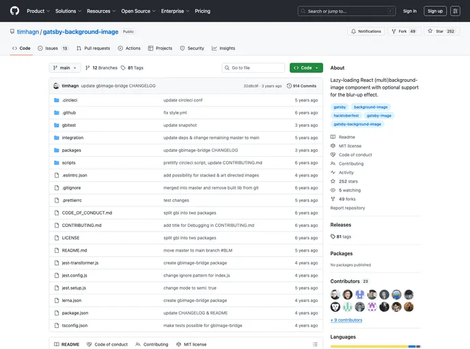
Task: Open the Enterprise dropdown
Action: point(175,11)
